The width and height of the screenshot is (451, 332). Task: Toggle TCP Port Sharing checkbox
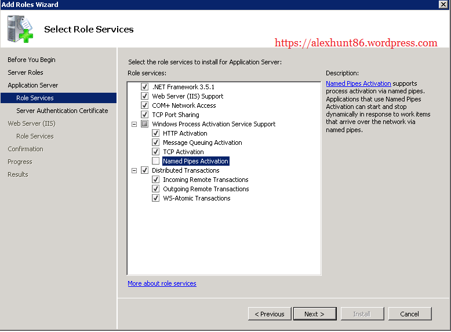pos(144,115)
